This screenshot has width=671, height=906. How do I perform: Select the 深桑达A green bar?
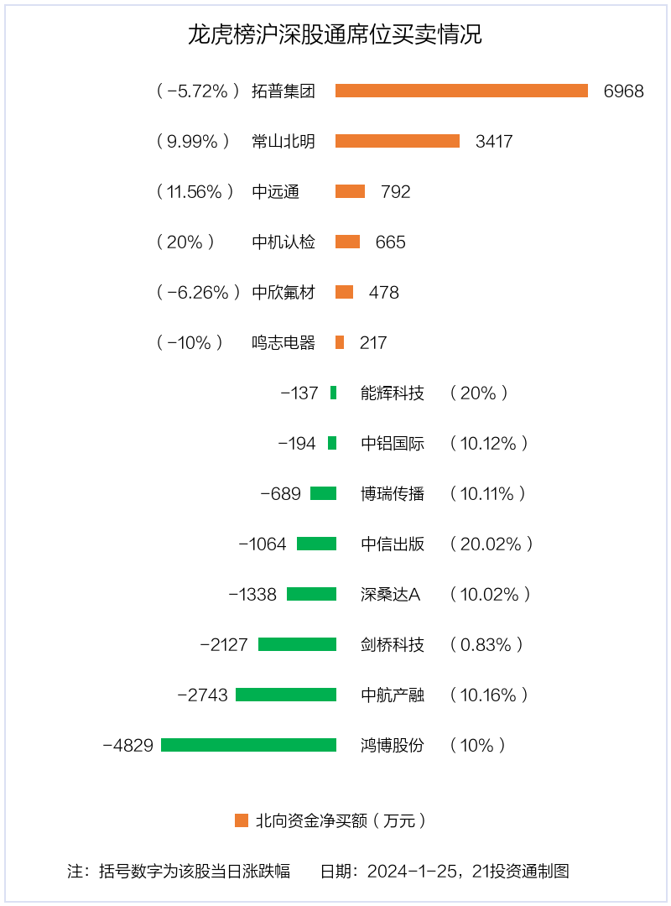pos(311,594)
